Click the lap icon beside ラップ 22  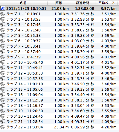(x=3, y=127)
